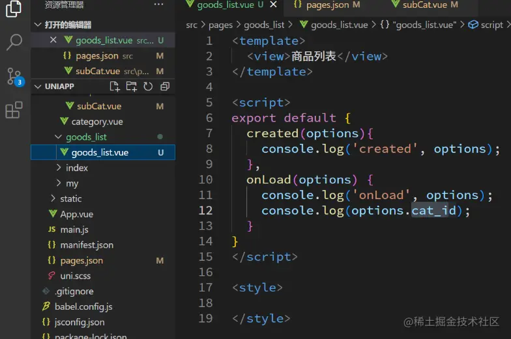Open pages.json in UNIAPP file tree

coord(103,260)
